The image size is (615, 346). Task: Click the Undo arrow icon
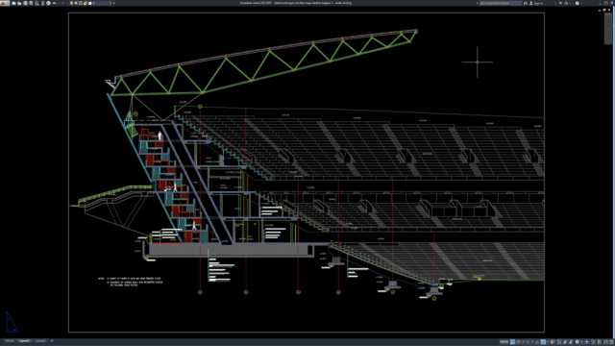click(54, 3)
